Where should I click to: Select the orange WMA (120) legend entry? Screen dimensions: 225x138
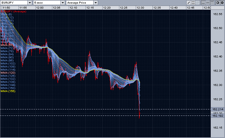8,73
